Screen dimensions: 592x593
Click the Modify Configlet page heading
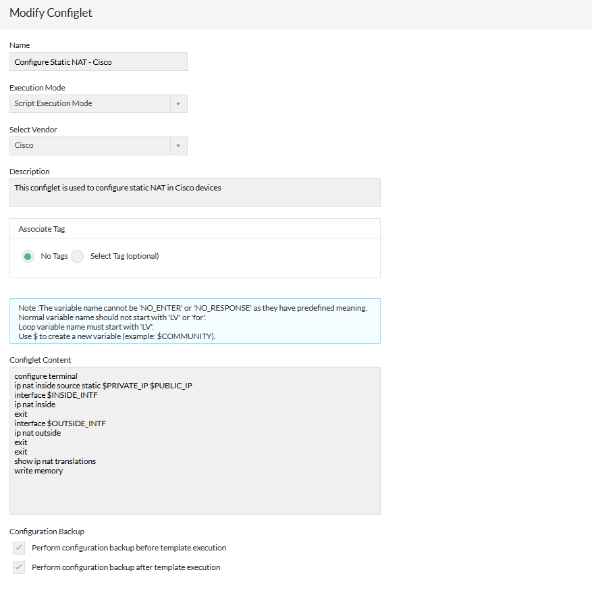(51, 13)
